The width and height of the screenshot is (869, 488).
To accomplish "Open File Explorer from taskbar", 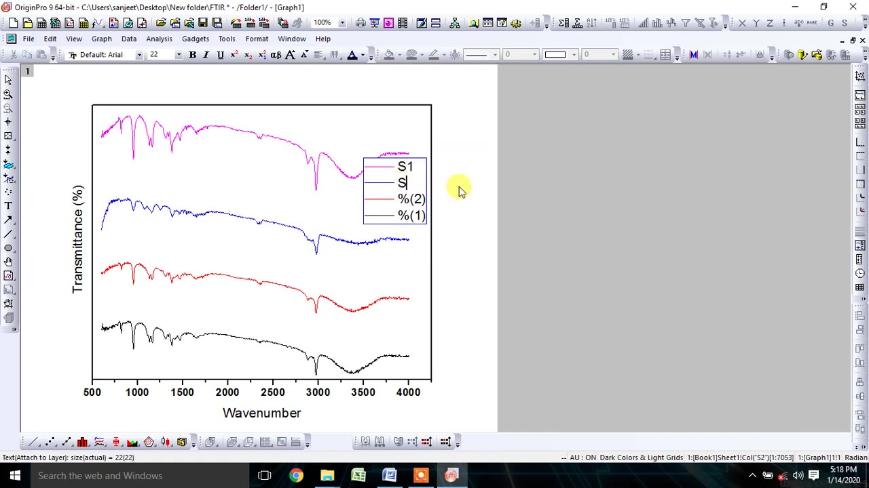I will point(327,476).
